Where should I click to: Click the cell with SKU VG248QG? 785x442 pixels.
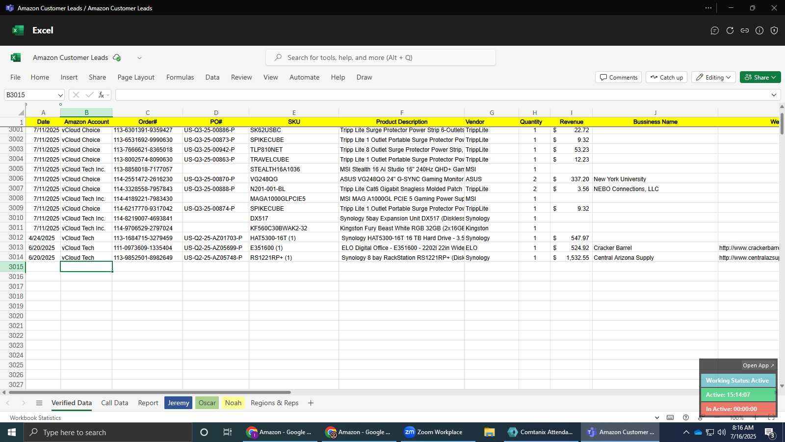click(294, 179)
